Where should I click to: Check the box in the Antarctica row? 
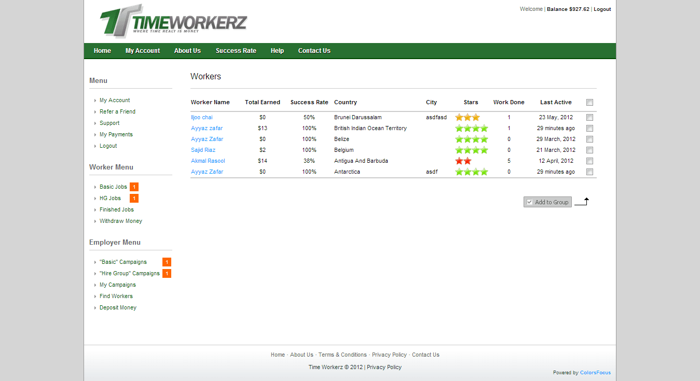click(589, 172)
